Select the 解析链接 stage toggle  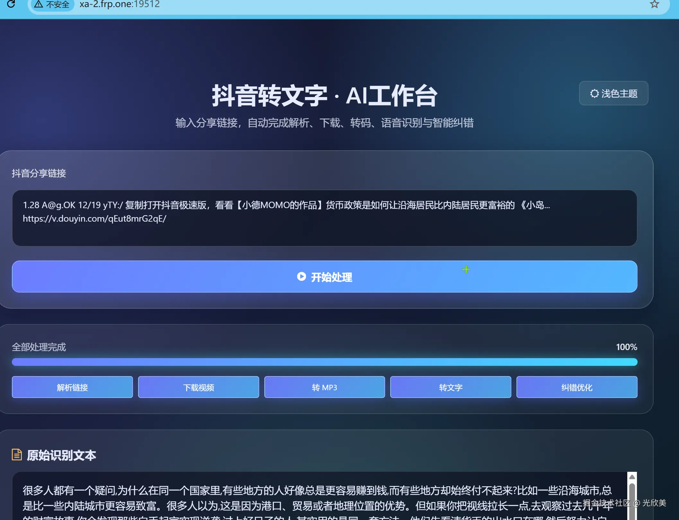coord(72,387)
